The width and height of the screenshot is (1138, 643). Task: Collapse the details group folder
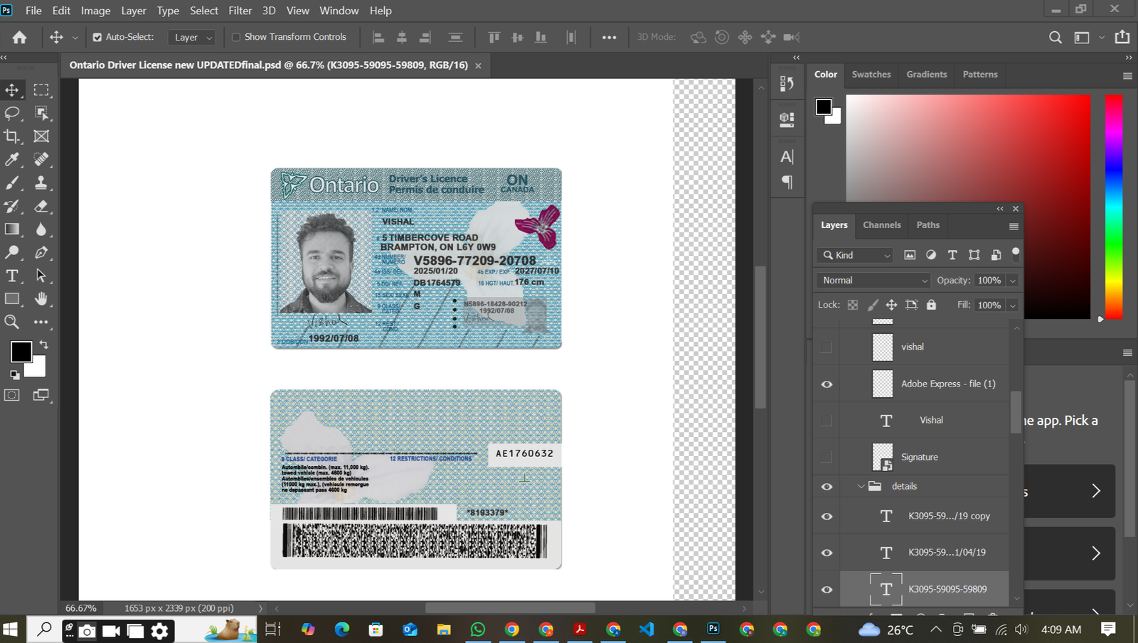pos(861,487)
